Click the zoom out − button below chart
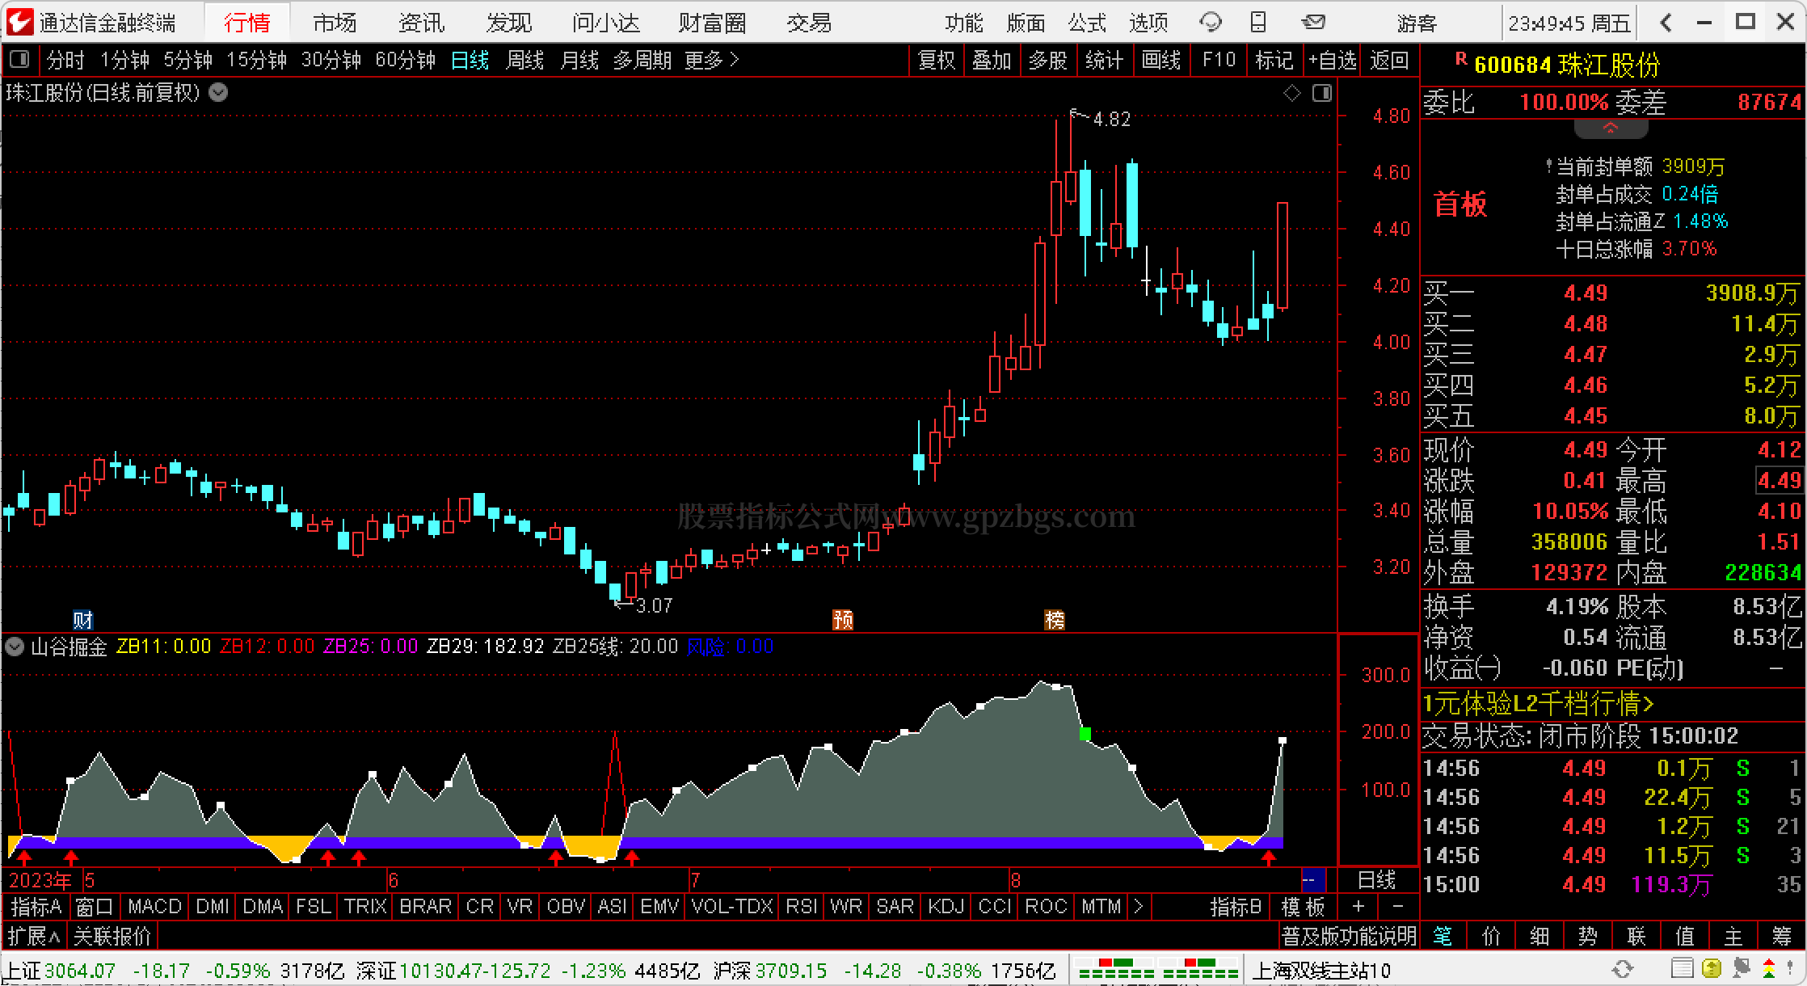 coord(1398,907)
